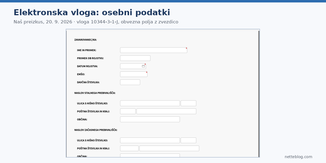Click the PRIIMEK OB ROJSTVU label
The image size is (326, 163).
click(90, 58)
